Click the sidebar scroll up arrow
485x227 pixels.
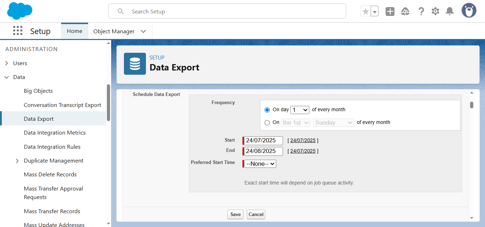pyautogui.click(x=108, y=43)
